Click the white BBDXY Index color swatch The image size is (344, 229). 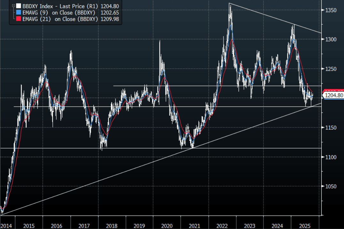pos(19,6)
